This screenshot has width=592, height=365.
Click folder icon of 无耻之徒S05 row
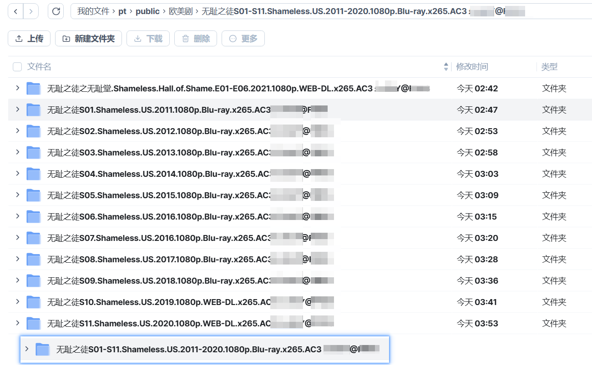(x=34, y=195)
